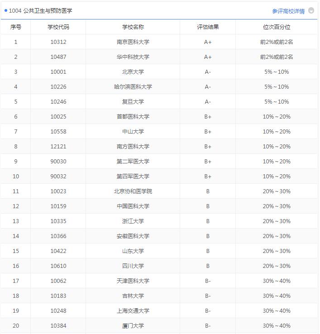Click school code 90032

click(58, 176)
